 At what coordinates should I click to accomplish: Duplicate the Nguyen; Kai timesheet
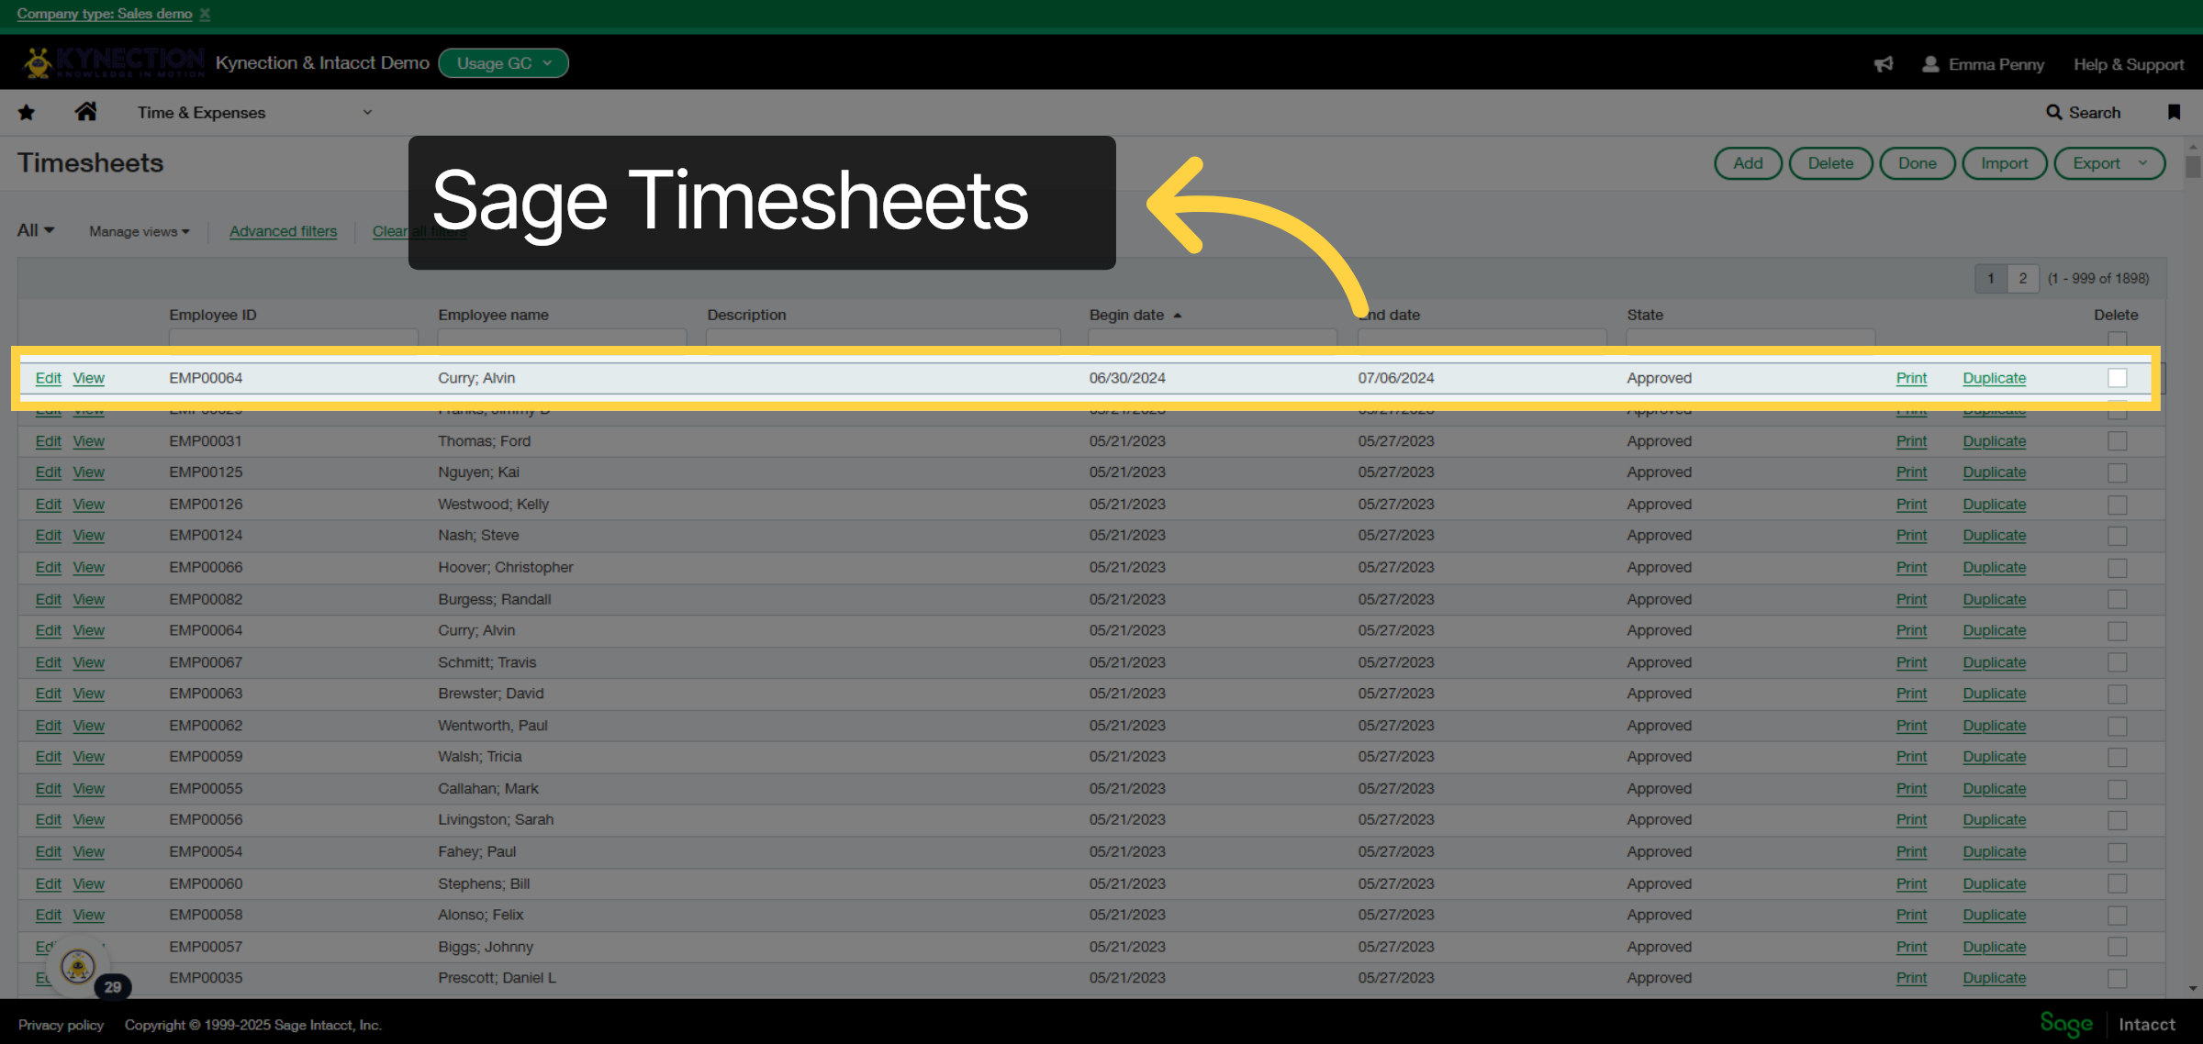click(1994, 472)
